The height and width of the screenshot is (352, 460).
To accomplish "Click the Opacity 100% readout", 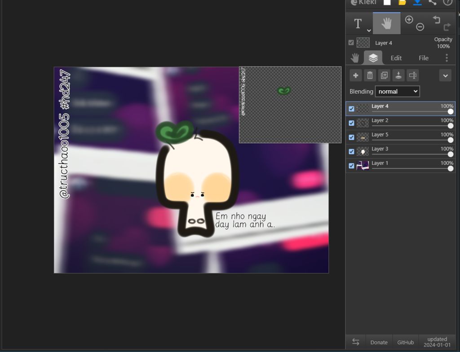I will pyautogui.click(x=443, y=43).
